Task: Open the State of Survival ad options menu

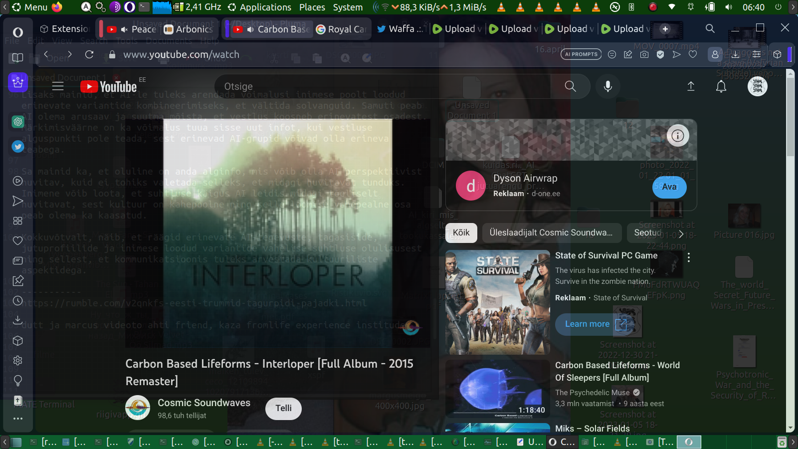Action: 689,257
